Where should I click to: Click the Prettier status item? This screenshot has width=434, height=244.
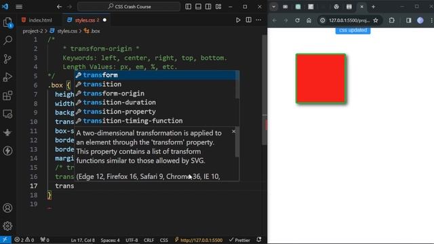[x=239, y=240]
